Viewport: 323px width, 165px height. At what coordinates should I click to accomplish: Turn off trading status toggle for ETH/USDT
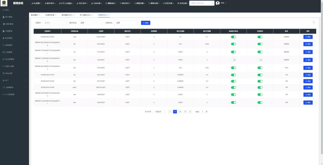click(x=260, y=68)
